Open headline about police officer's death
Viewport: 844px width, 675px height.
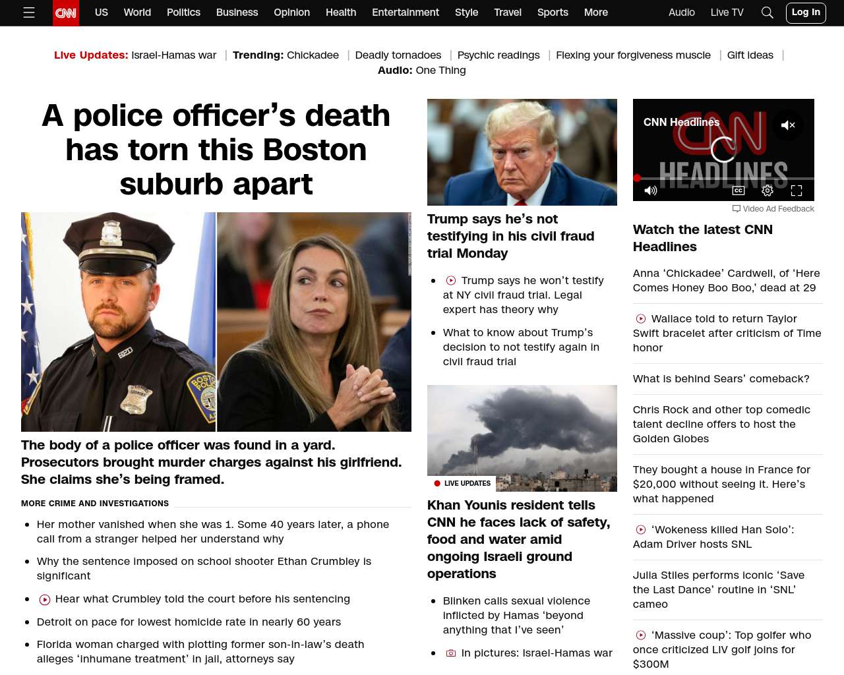click(x=216, y=150)
